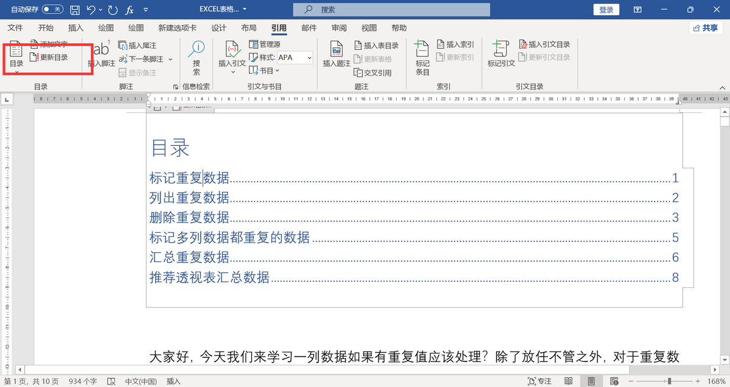Open the citation style APA dropdown
The width and height of the screenshot is (730, 387).
pos(309,58)
